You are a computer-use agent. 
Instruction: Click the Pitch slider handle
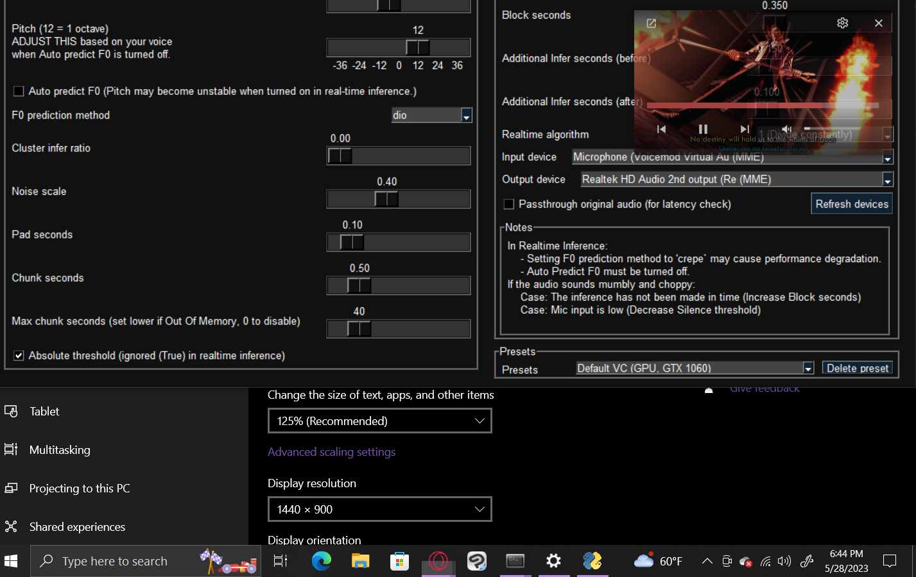click(417, 47)
